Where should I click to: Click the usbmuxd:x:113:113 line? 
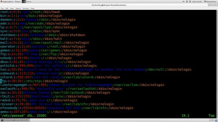45,74
